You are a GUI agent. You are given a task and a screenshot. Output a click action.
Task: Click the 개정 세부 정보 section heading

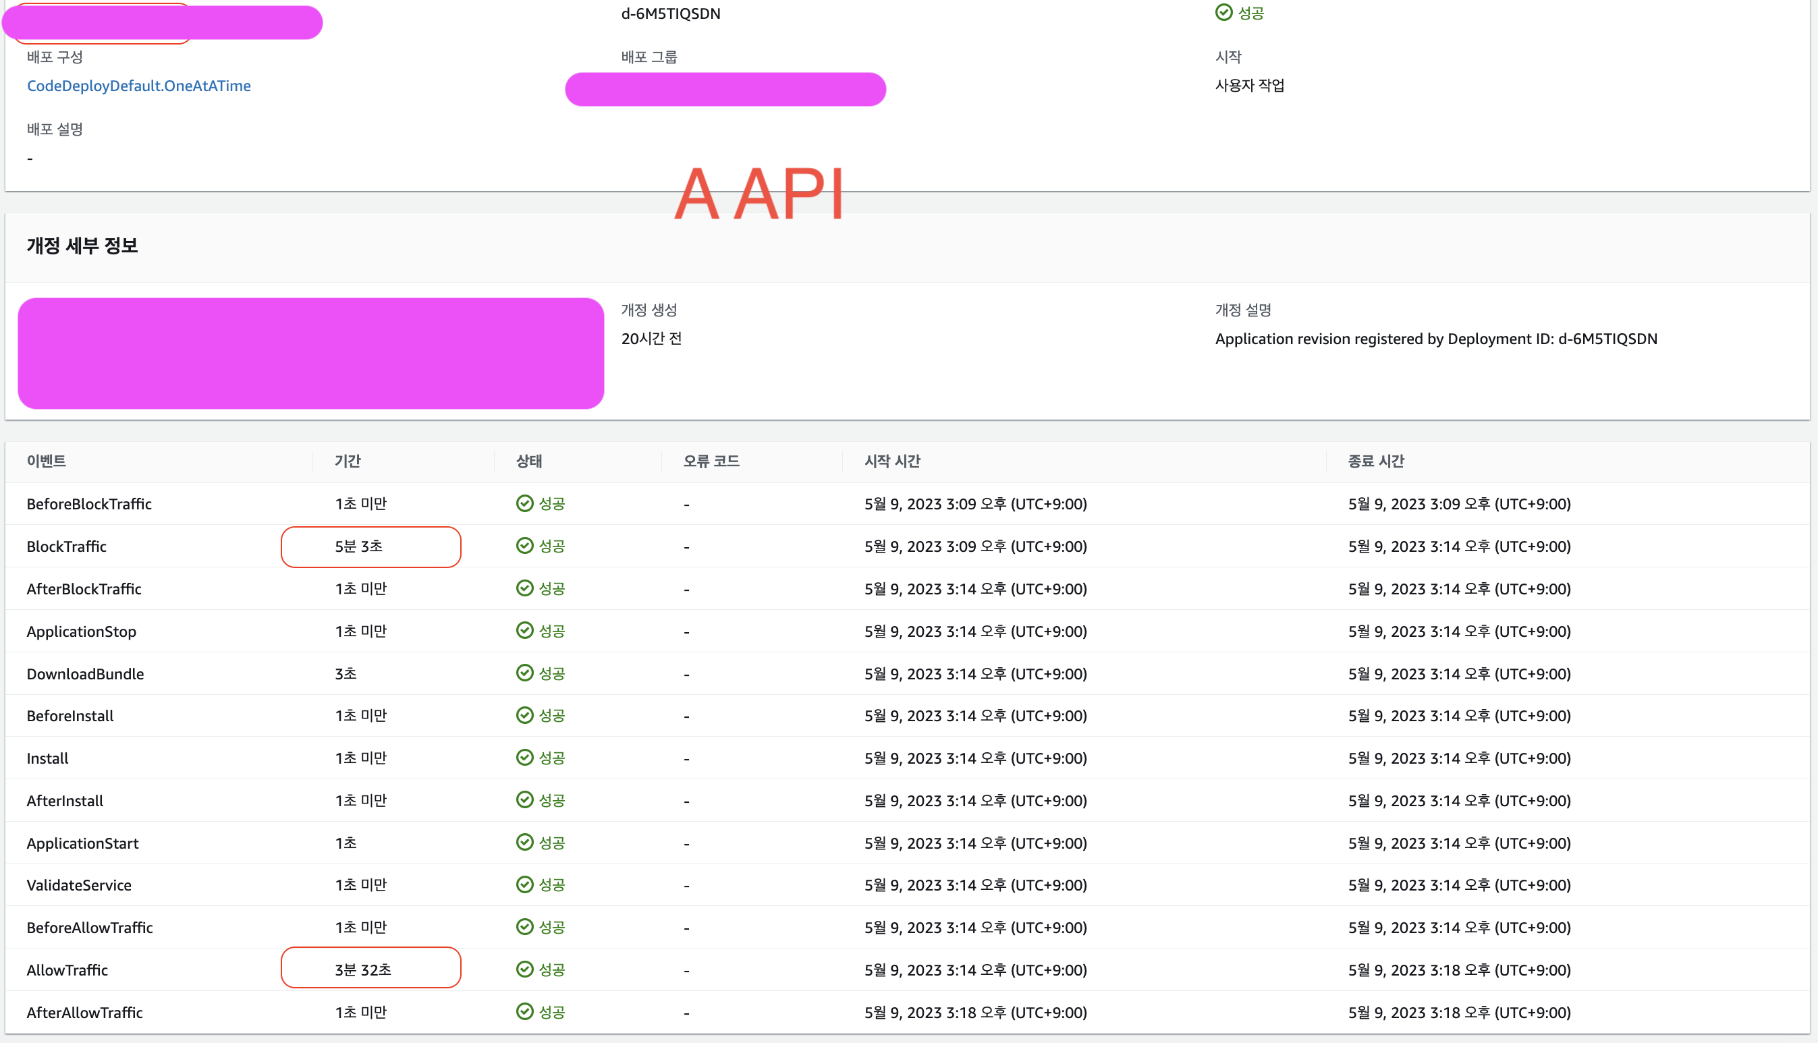[x=82, y=246]
